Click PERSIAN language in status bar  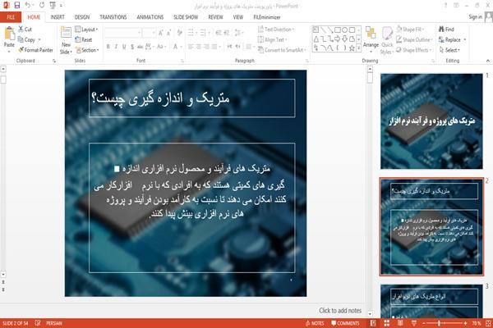(x=54, y=323)
